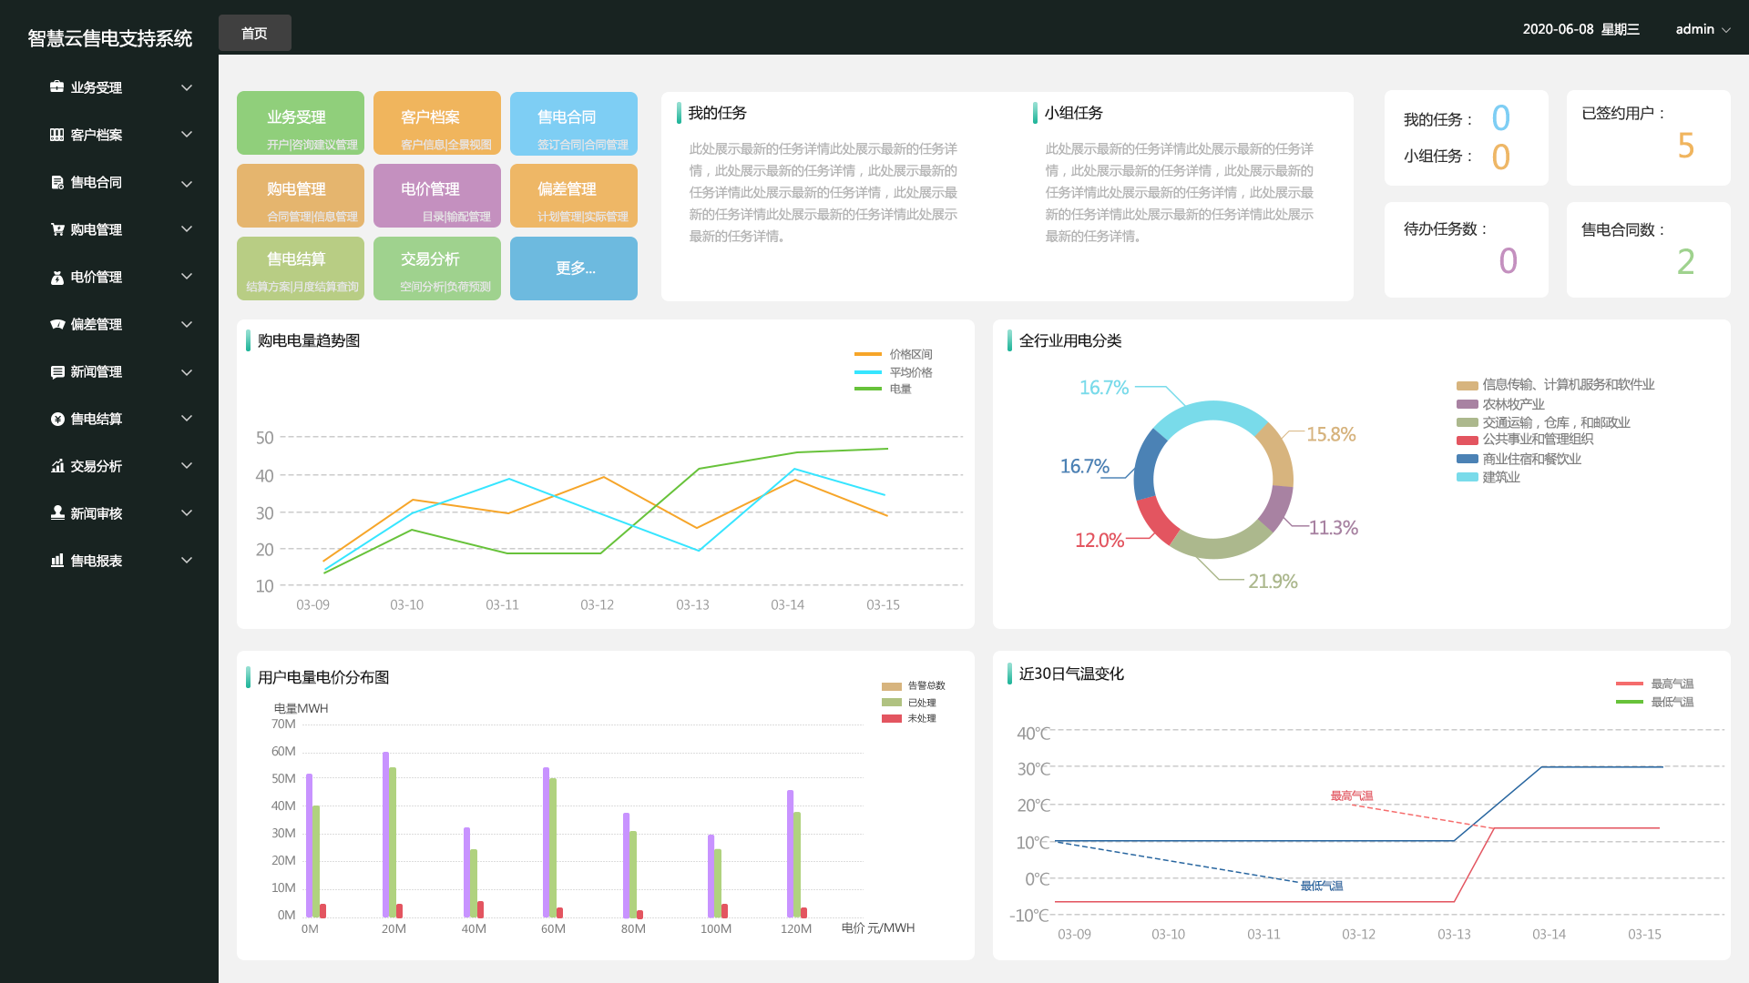
Task: Click the 智慧云售电支持系统 title
Action: [110, 38]
